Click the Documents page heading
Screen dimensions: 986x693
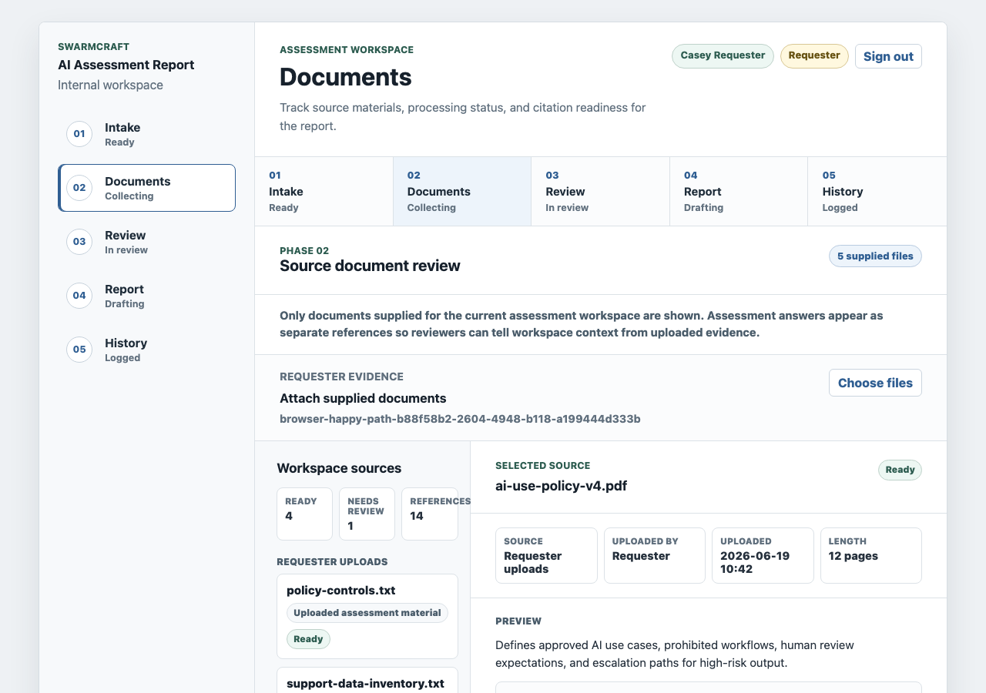(x=346, y=77)
